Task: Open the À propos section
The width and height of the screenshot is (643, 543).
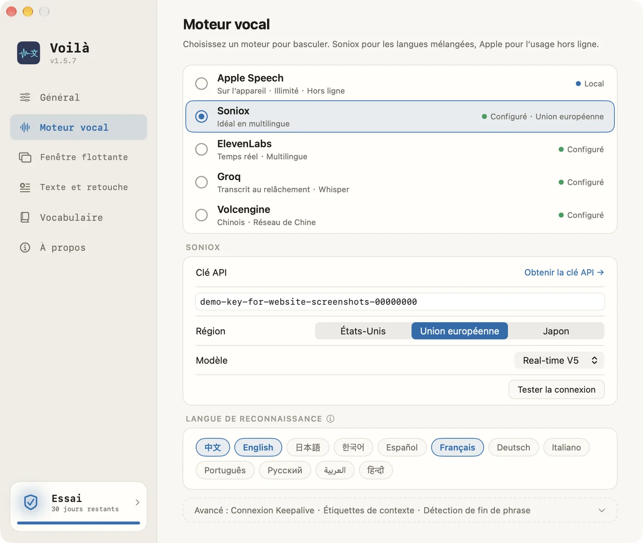Action: pyautogui.click(x=79, y=248)
